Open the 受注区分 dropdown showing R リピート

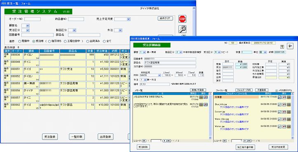219,52
